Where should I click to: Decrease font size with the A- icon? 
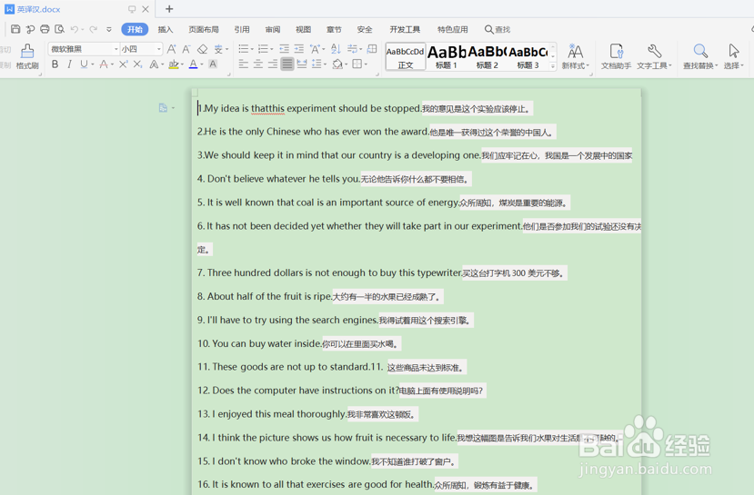[186, 49]
